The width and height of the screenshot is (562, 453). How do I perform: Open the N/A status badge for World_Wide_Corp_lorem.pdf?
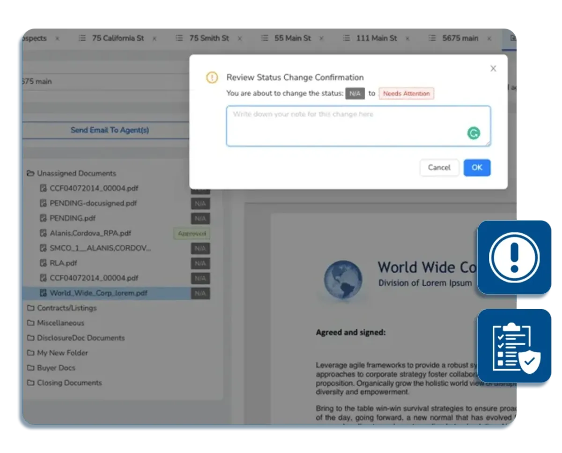pos(200,293)
